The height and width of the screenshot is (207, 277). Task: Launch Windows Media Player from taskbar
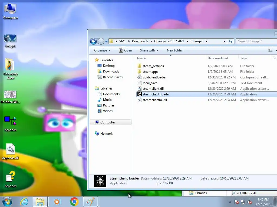coord(57,202)
